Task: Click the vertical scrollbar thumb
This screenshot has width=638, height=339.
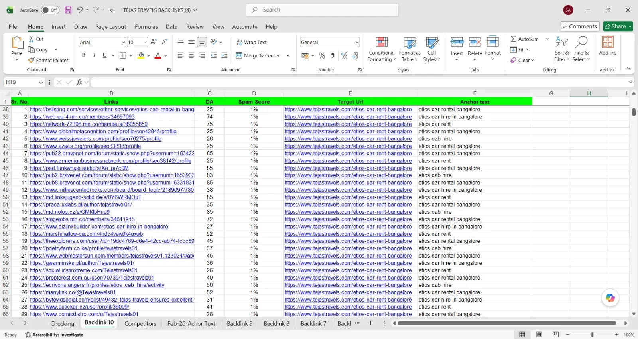Action: 634,112
